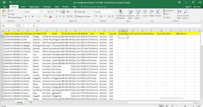Switch to the Formulas tab
Screen dimensions: 203x107
pyautogui.click(x=47, y=7)
